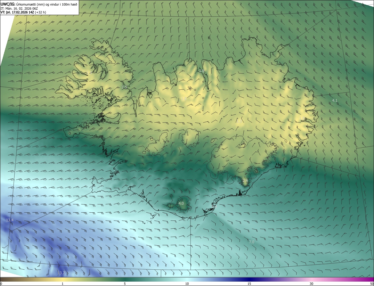Select the Úrkomumætti (mm) og vindur heading
This screenshot has width=374, height=286.
tap(46, 4)
